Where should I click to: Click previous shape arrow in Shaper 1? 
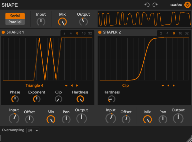pyautogui.click(x=72, y=86)
